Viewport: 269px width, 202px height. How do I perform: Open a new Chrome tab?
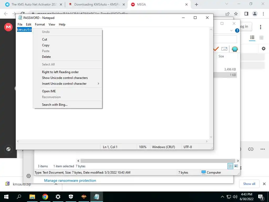196,4
